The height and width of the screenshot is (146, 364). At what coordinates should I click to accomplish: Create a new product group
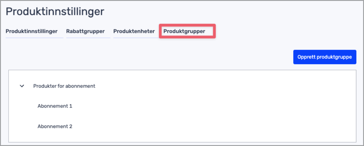[325, 57]
